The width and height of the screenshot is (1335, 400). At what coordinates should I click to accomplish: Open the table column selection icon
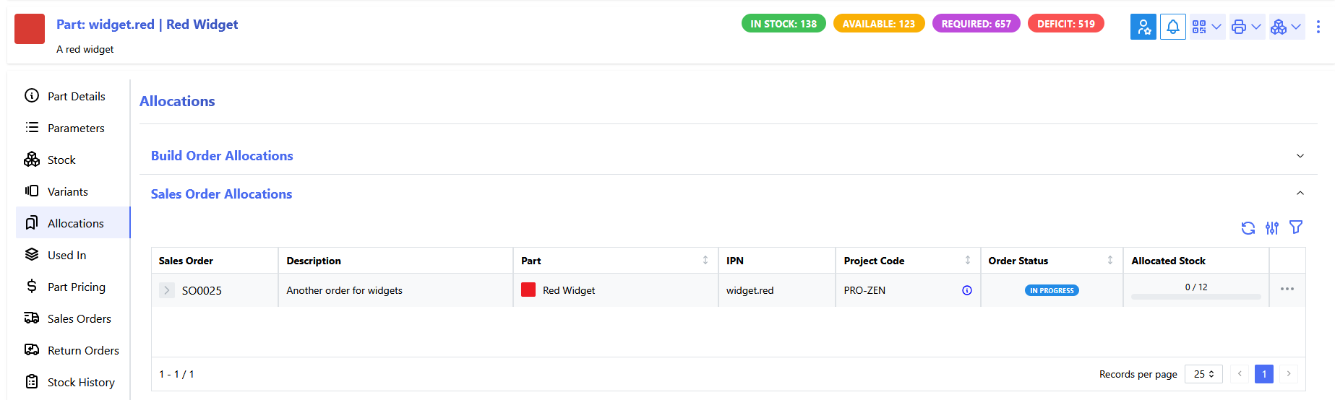tap(1271, 228)
